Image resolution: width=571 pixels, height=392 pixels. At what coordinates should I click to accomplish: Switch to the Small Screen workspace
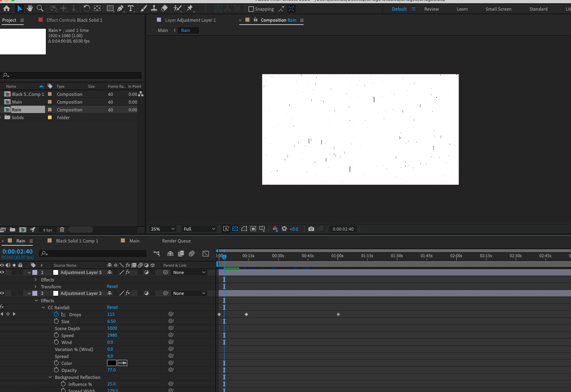498,9
